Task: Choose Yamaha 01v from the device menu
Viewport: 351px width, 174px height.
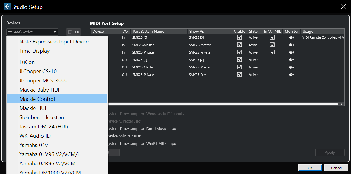Action: click(57, 145)
